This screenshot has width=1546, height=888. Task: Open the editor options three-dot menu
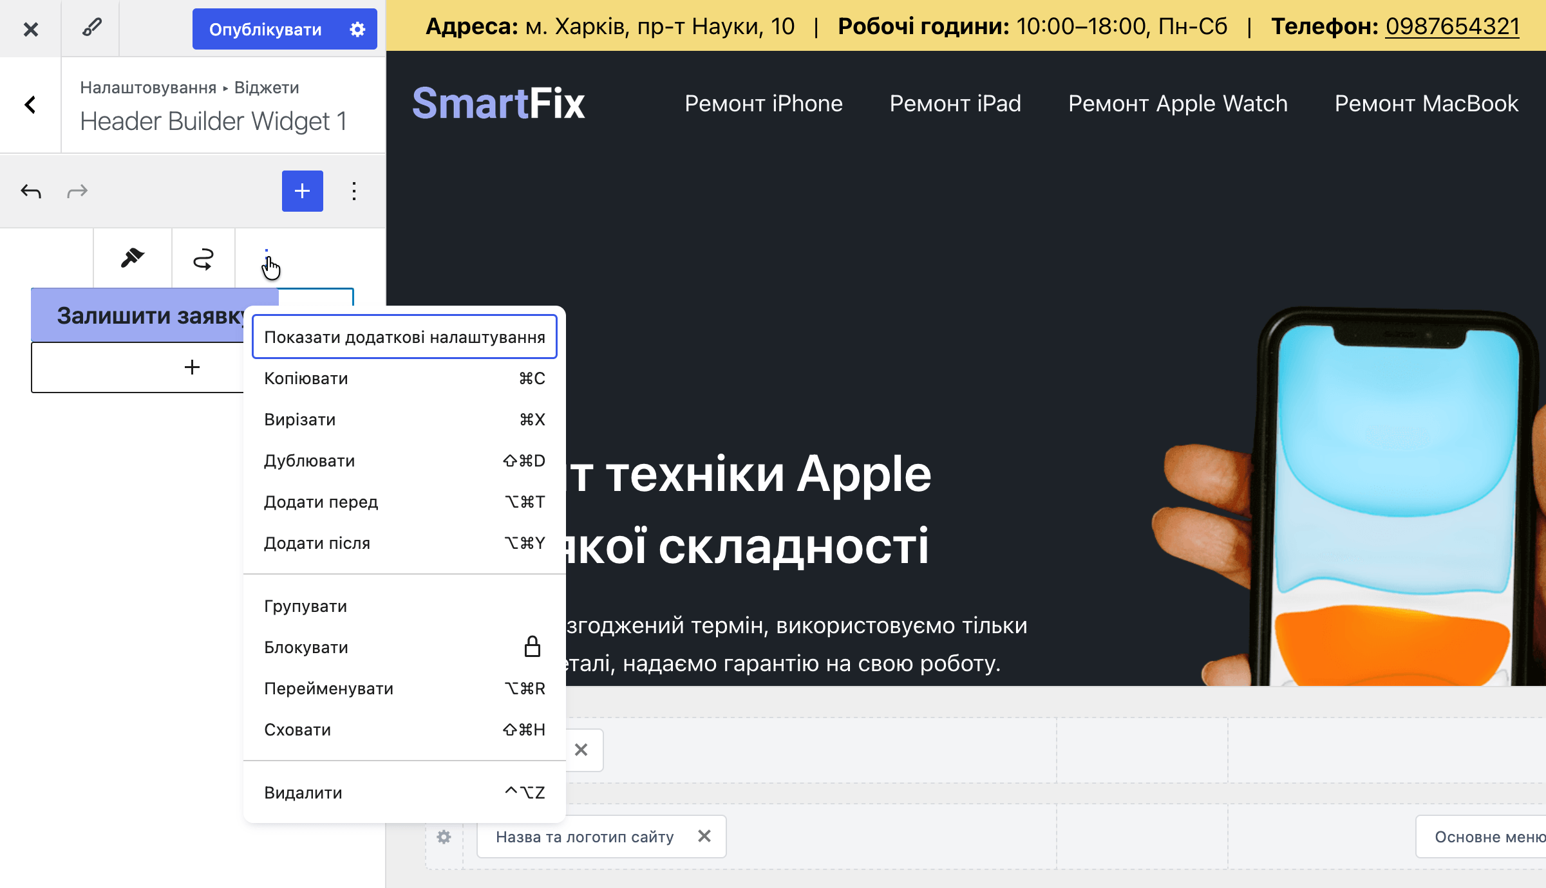[x=354, y=191]
